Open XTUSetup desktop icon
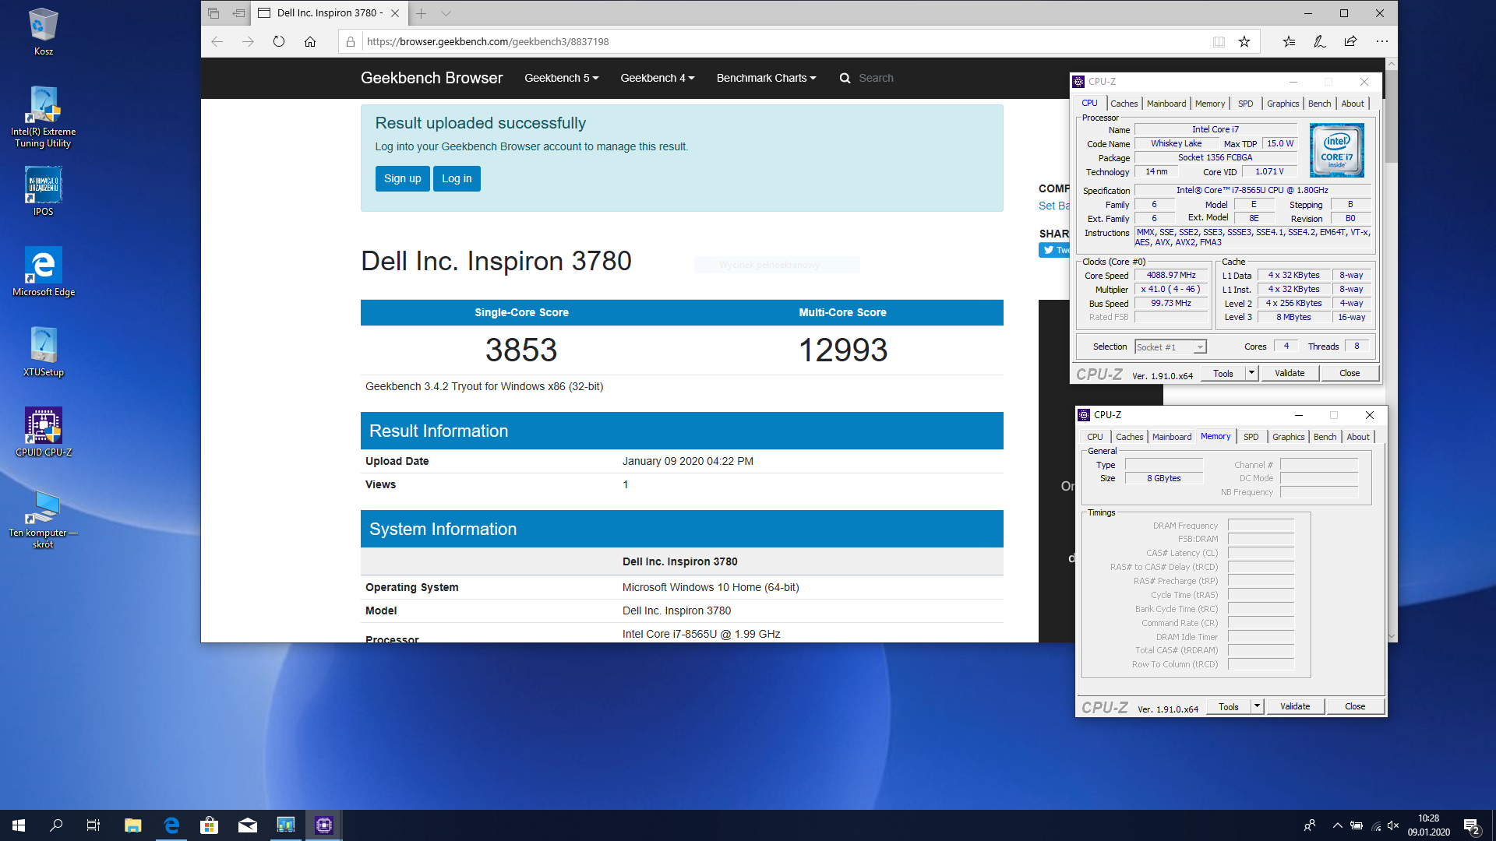The width and height of the screenshot is (1496, 841). click(43, 352)
